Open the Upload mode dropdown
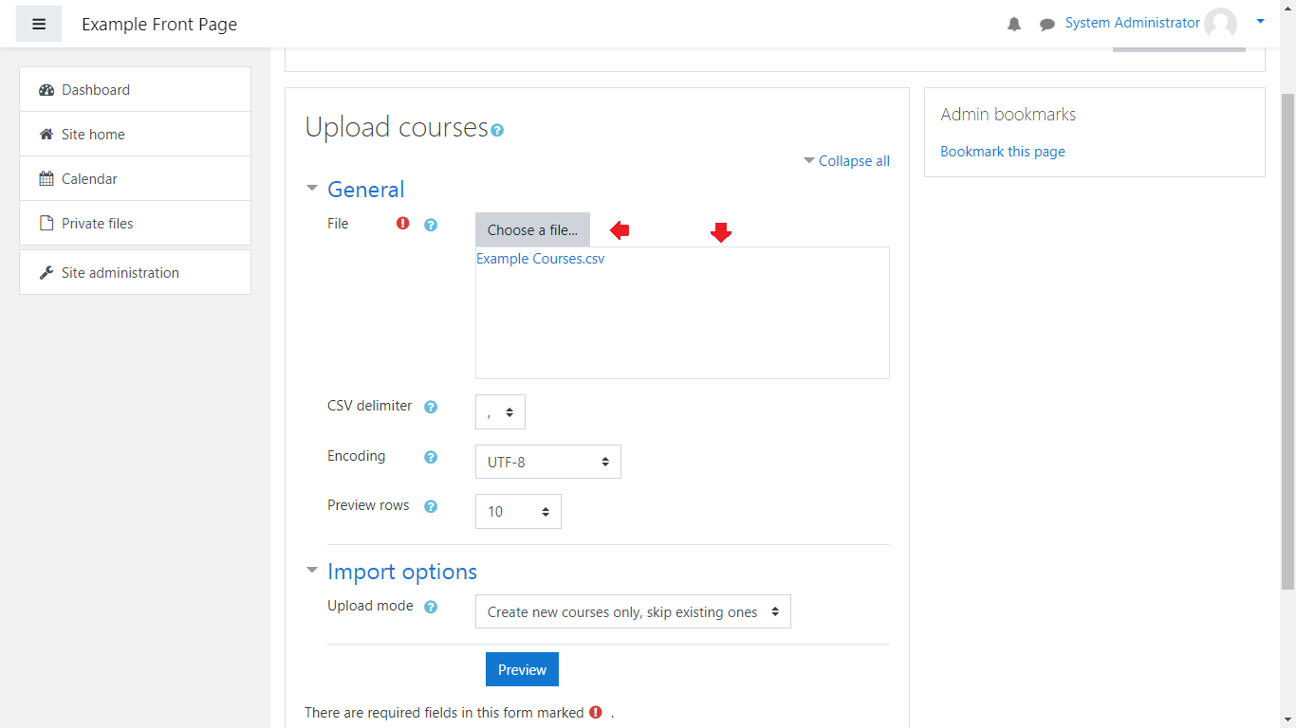1296x728 pixels. [633, 612]
